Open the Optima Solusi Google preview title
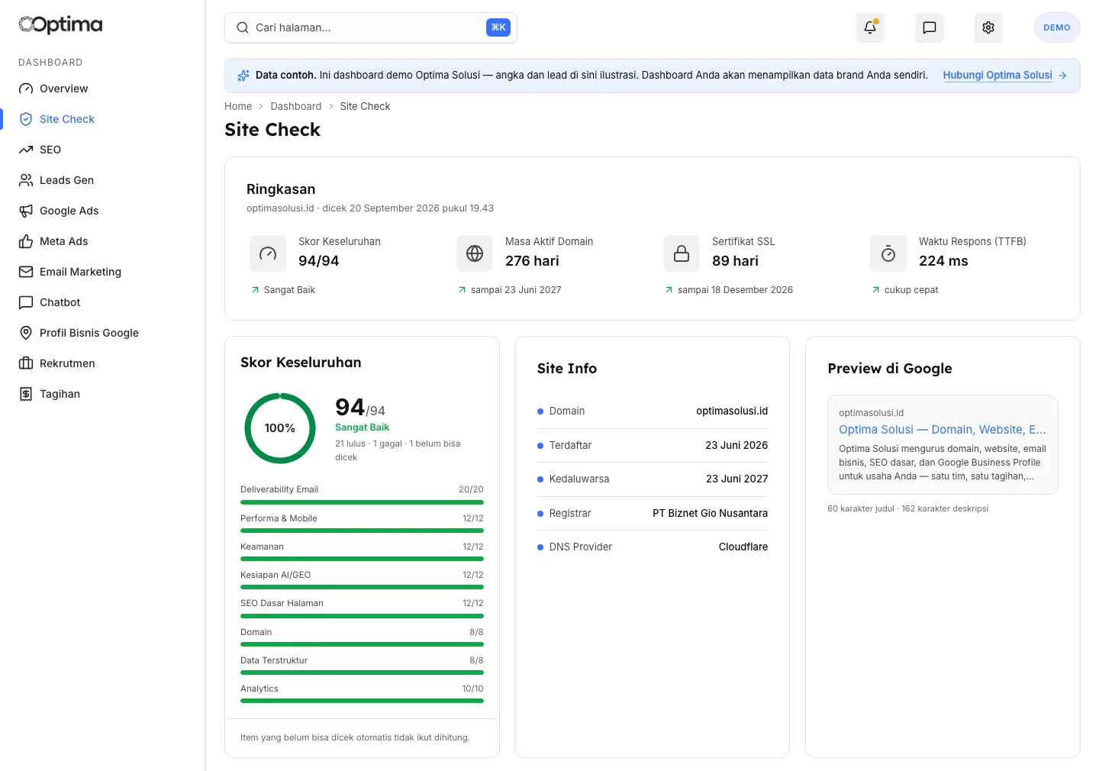This screenshot has height=771, width=1099. [x=942, y=430]
